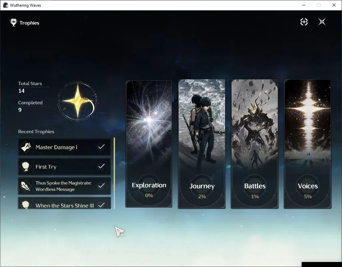This screenshot has height=267, width=342.
Task: Click the Voices 5% progress value
Action: (x=308, y=197)
